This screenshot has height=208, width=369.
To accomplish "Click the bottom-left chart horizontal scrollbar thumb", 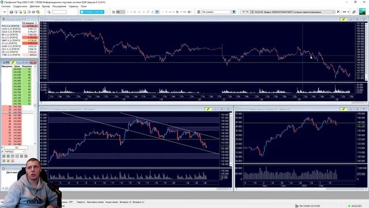I will tap(223, 189).
